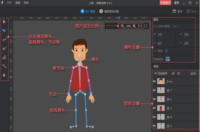Image resolution: width=200 pixels, height=132 pixels.
Task: Click the 34% zoom percentage
Action: tap(128, 26)
